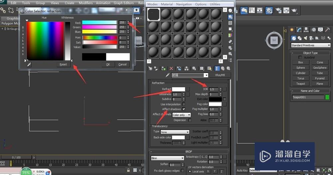Open Curve Editor in main toolbar
Screen dimensions: 333x175
click(x=252, y=10)
